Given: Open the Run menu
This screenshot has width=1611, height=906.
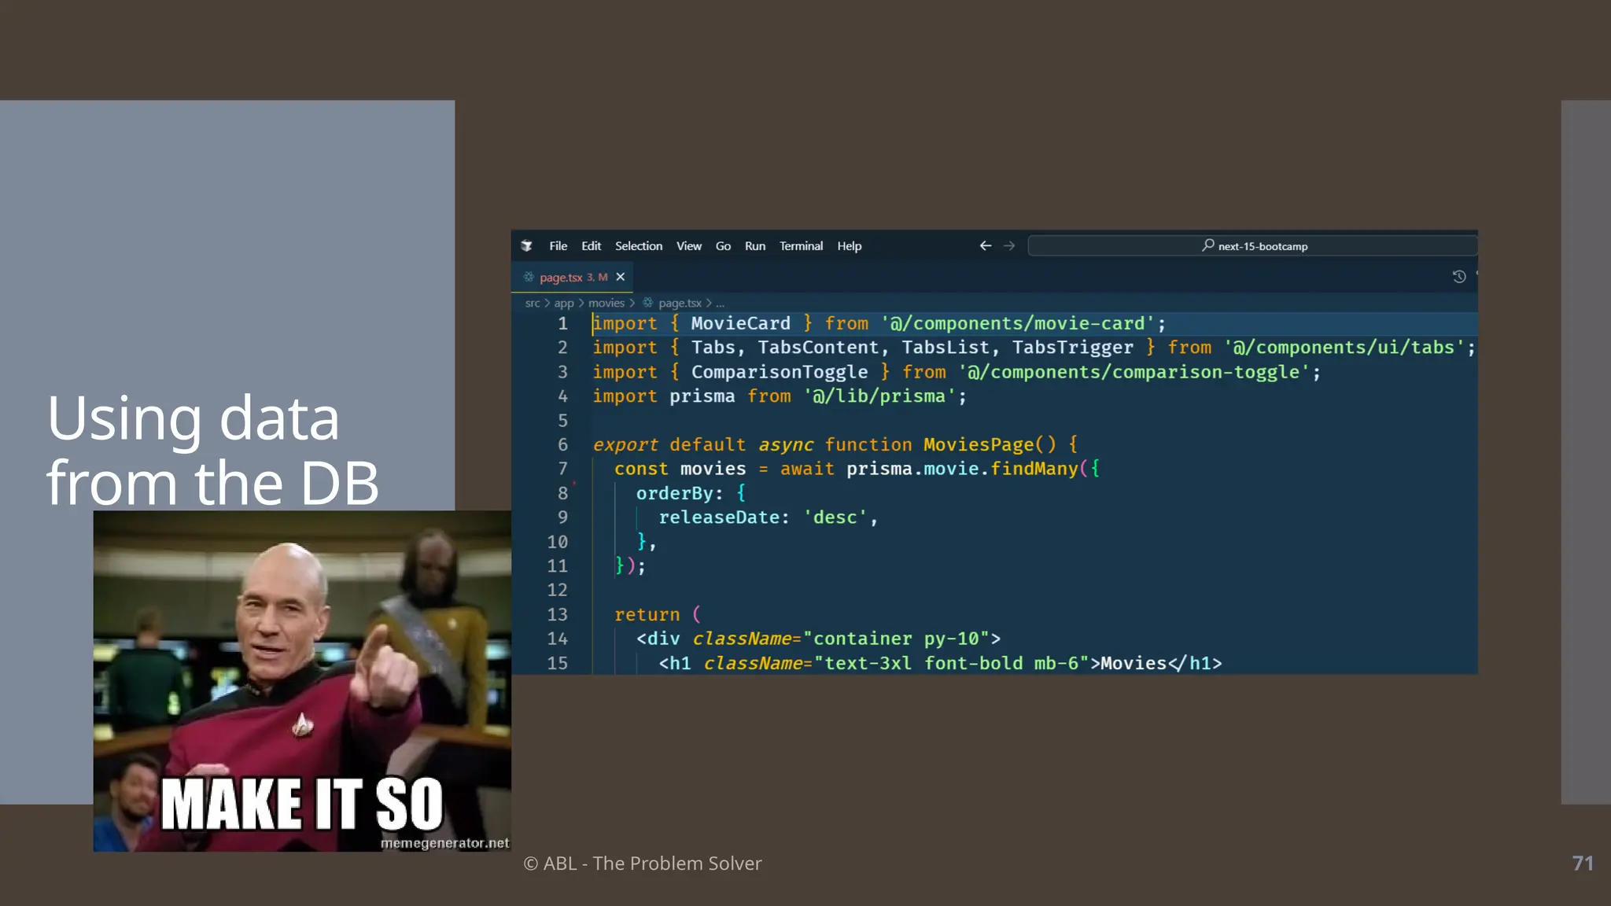Looking at the screenshot, I should pos(754,246).
